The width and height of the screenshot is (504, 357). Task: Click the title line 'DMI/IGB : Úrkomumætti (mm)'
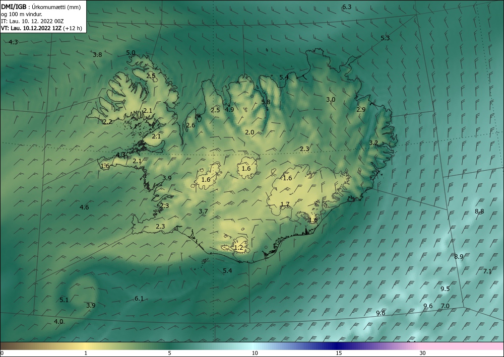pyautogui.click(x=41, y=7)
